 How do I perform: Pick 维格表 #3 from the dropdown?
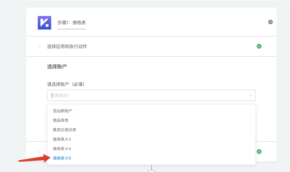tap(62, 139)
